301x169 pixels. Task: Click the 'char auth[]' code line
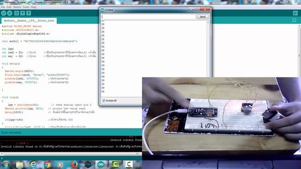[x=40, y=41]
